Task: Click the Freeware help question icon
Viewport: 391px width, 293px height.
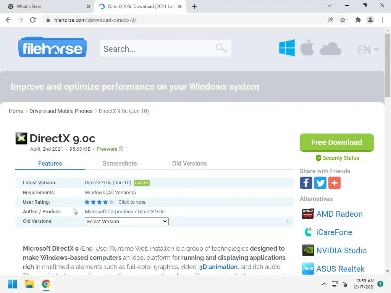Action: pos(121,149)
